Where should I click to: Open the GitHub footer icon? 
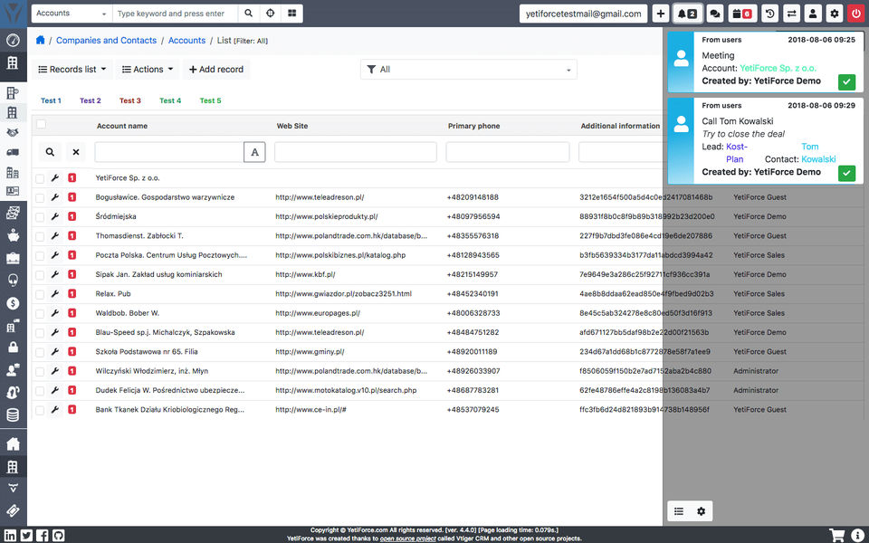tap(58, 535)
